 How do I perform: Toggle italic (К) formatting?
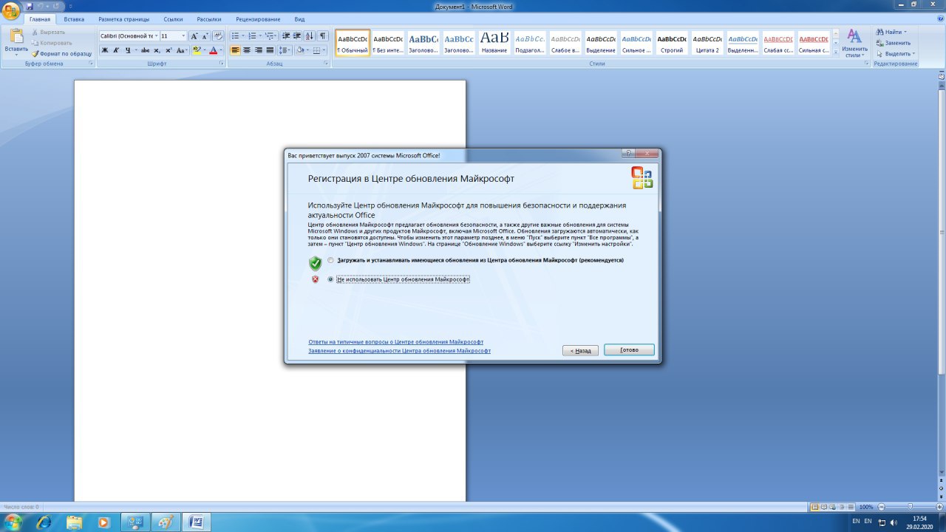(116, 50)
